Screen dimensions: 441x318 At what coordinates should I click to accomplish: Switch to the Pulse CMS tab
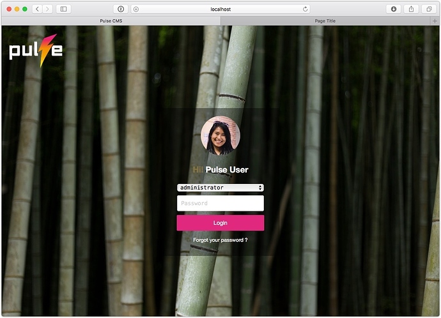point(111,21)
